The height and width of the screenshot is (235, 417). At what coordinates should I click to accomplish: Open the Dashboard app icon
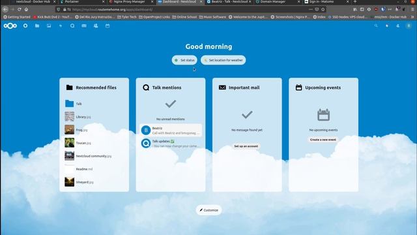click(x=25, y=26)
